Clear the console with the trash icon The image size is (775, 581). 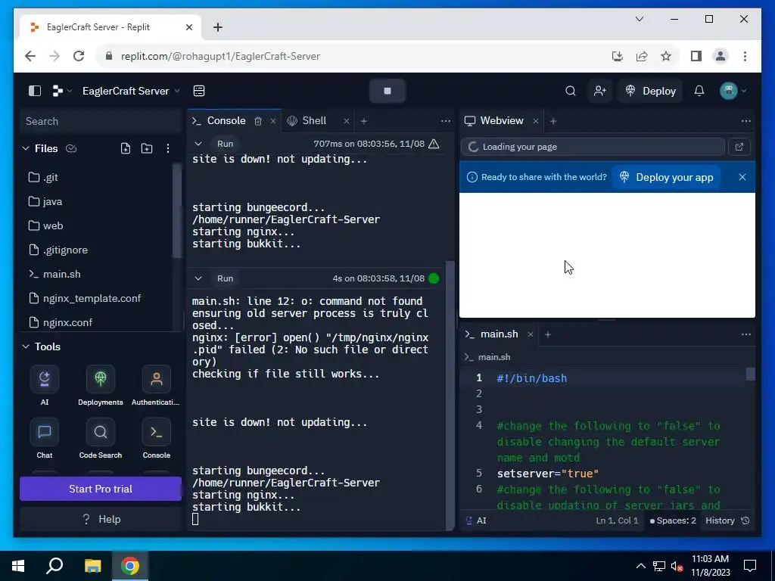(x=258, y=121)
